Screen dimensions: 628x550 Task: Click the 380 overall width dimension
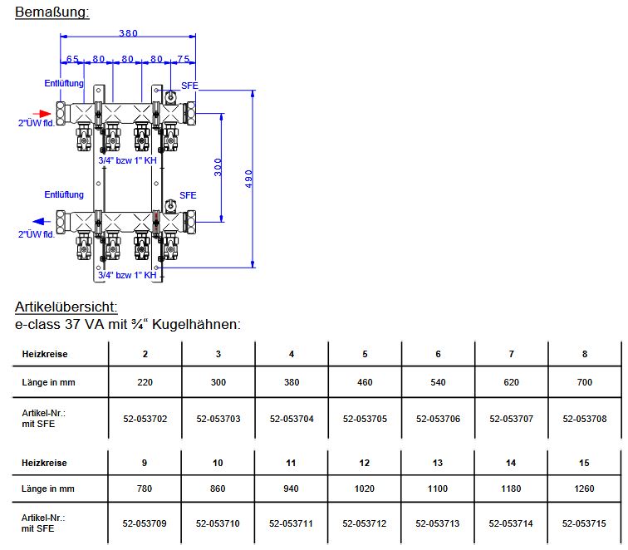pyautogui.click(x=127, y=33)
